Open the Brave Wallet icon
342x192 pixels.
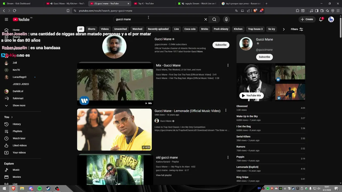coord(322,11)
